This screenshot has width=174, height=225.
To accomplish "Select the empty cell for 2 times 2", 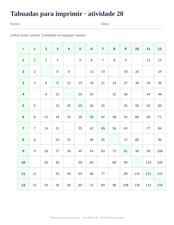I will click(46, 71).
